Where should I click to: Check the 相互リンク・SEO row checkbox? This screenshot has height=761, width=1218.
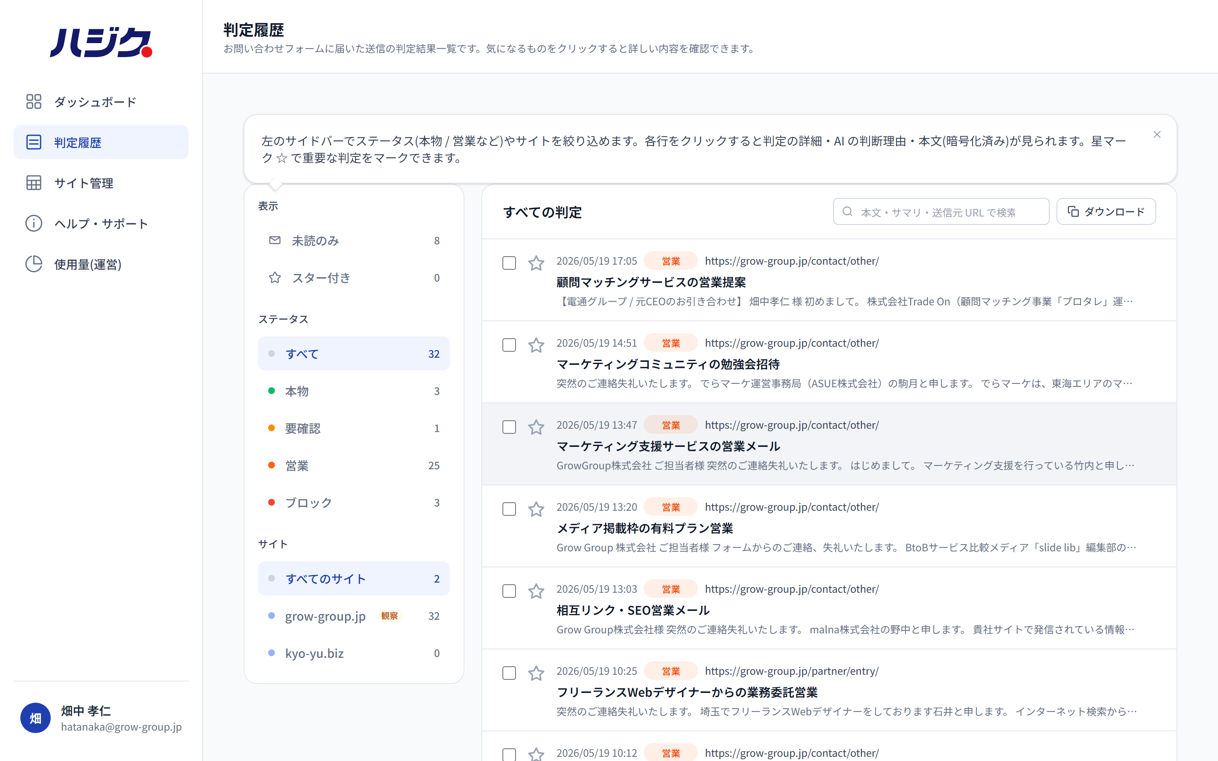coord(509,591)
